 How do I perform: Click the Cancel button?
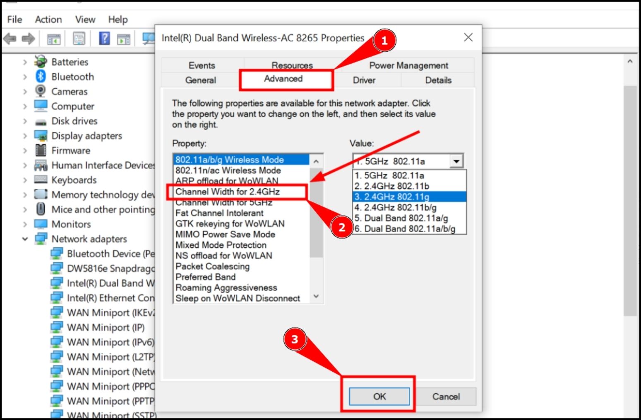(x=446, y=396)
